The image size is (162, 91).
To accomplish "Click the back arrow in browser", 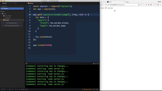I will [x=101, y=5].
